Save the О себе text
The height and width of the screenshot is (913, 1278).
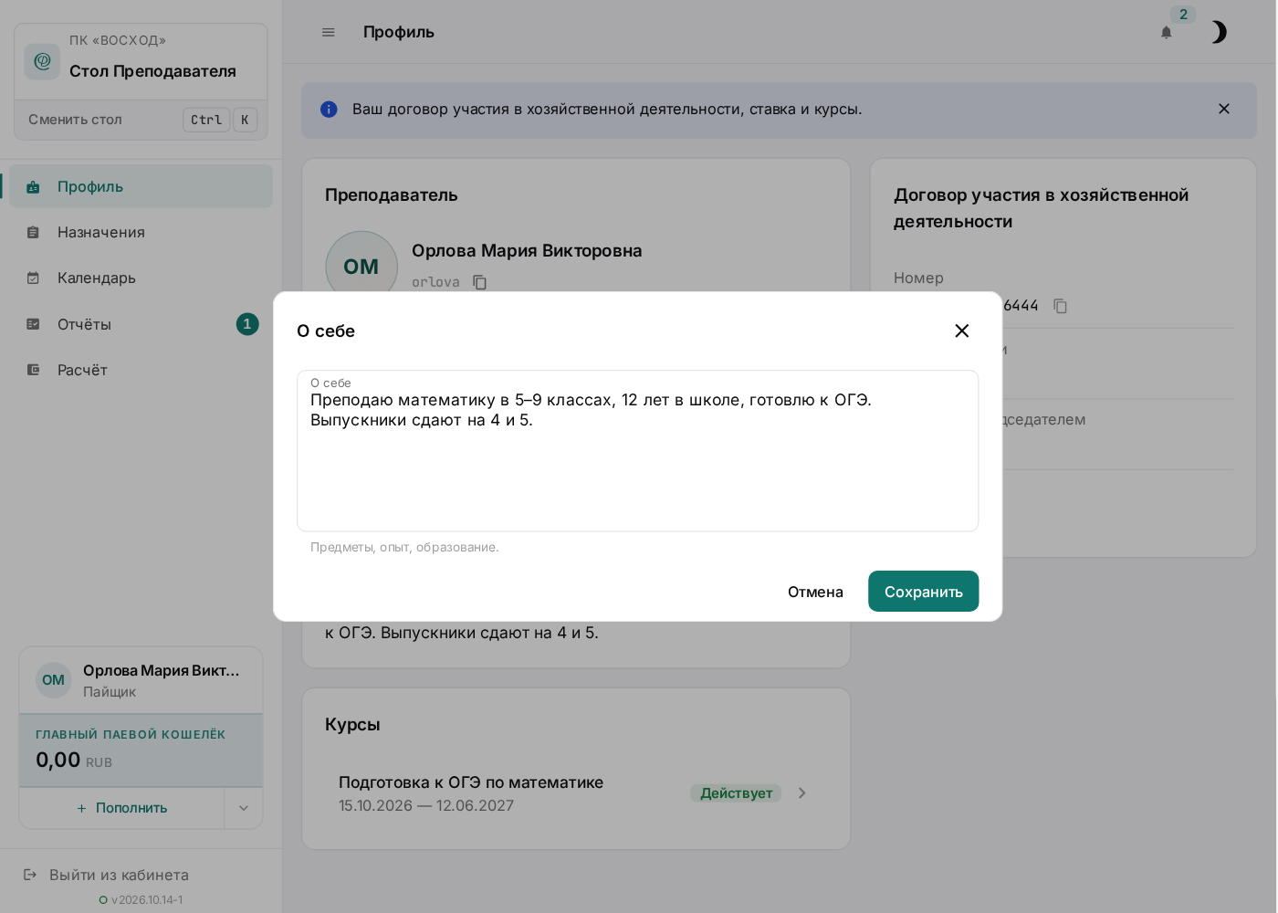coord(923,592)
